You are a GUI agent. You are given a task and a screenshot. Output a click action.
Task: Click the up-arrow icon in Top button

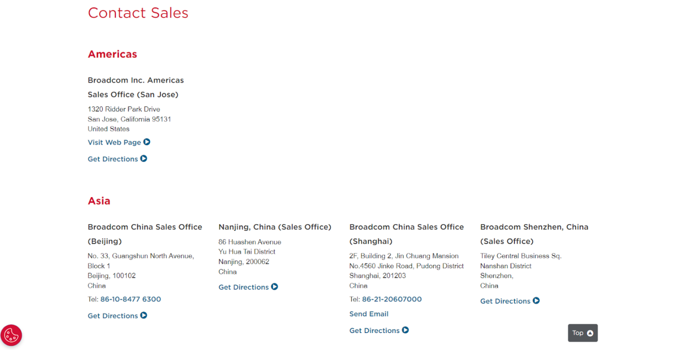590,333
